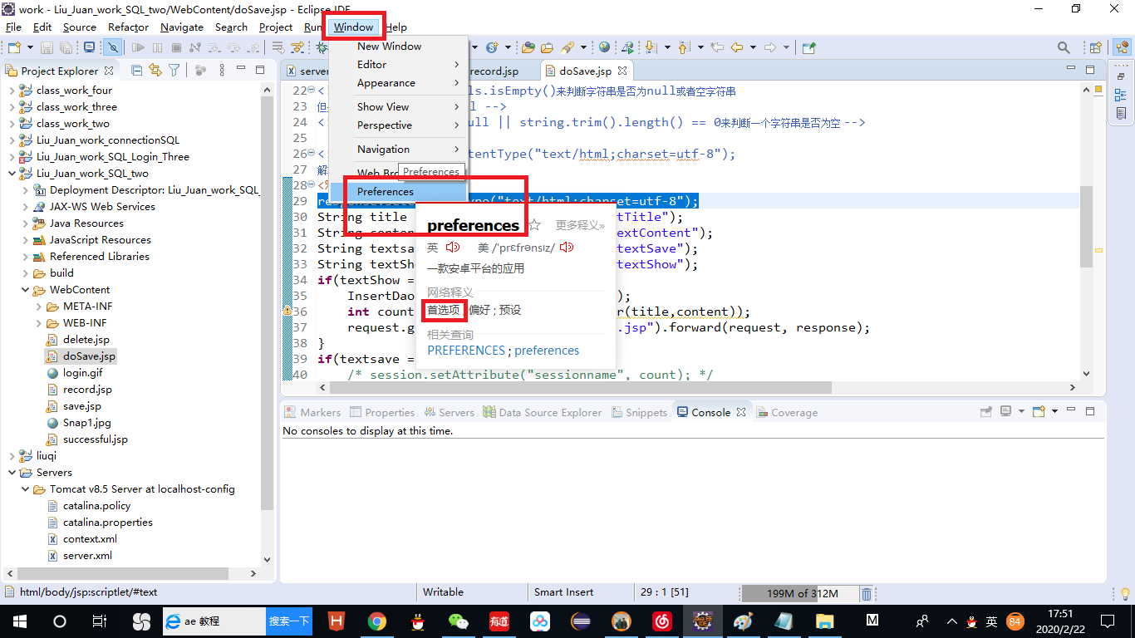Run garbage collector trash icon

pyautogui.click(x=866, y=593)
